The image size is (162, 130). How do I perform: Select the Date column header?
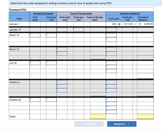(x=19, y=19)
